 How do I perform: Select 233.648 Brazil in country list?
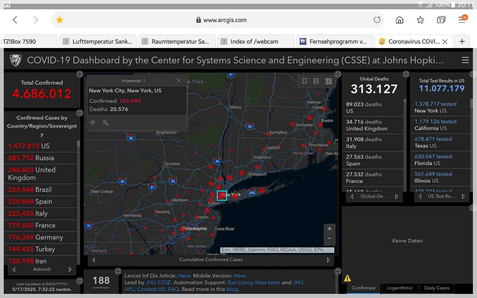pyautogui.click(x=41, y=190)
